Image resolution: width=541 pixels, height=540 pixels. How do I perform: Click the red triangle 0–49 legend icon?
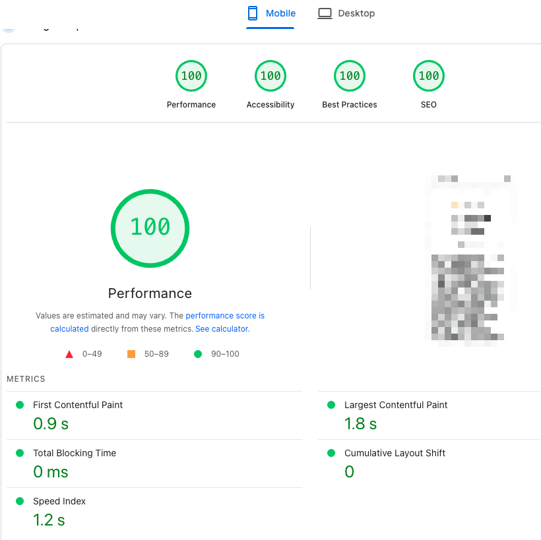pyautogui.click(x=69, y=354)
